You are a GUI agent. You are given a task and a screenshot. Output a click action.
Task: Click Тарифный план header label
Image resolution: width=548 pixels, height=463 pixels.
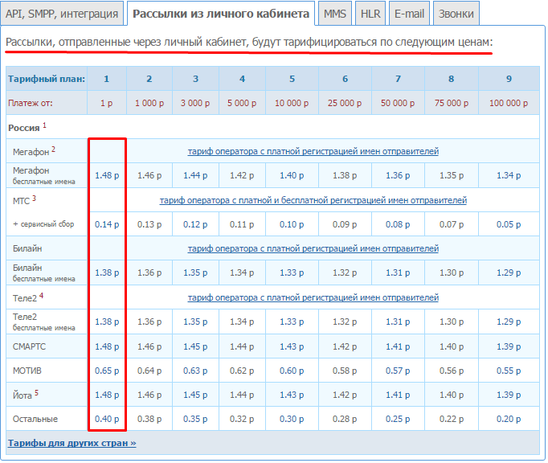47,79
